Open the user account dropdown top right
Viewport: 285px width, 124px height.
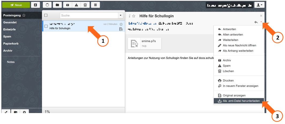259,5
